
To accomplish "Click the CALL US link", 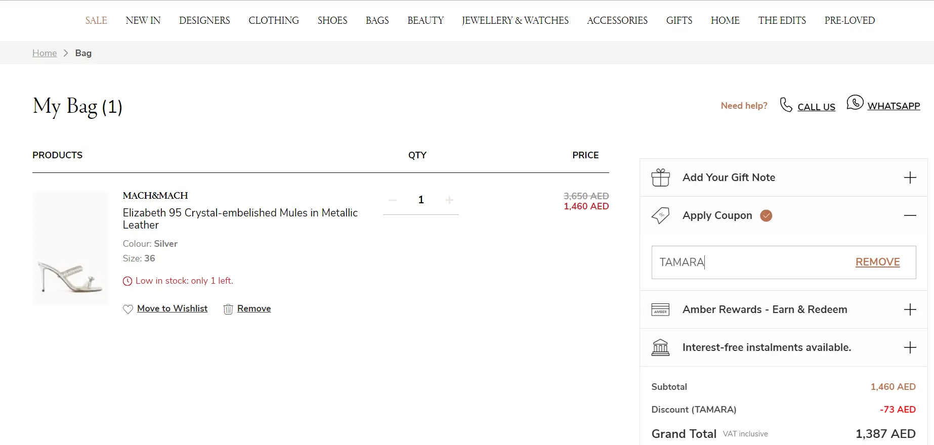I will (816, 107).
